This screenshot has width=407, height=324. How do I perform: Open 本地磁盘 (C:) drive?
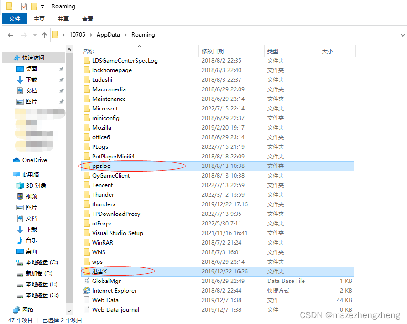42,262
